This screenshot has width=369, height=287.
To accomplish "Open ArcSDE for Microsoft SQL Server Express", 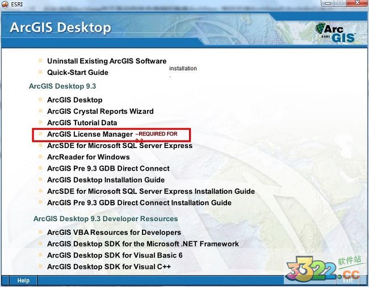I will point(120,146).
